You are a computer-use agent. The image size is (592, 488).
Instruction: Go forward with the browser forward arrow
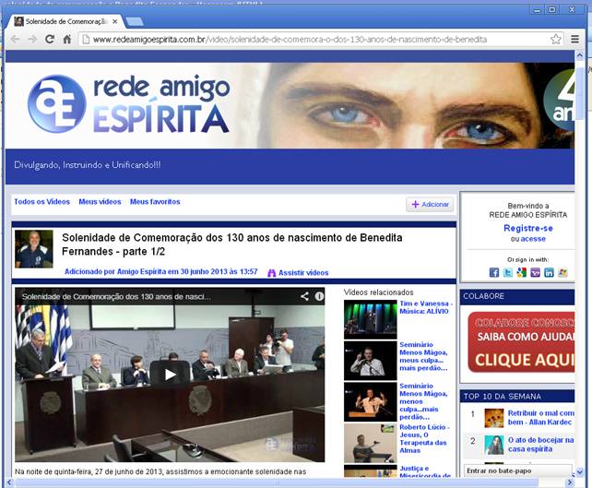pos(32,40)
